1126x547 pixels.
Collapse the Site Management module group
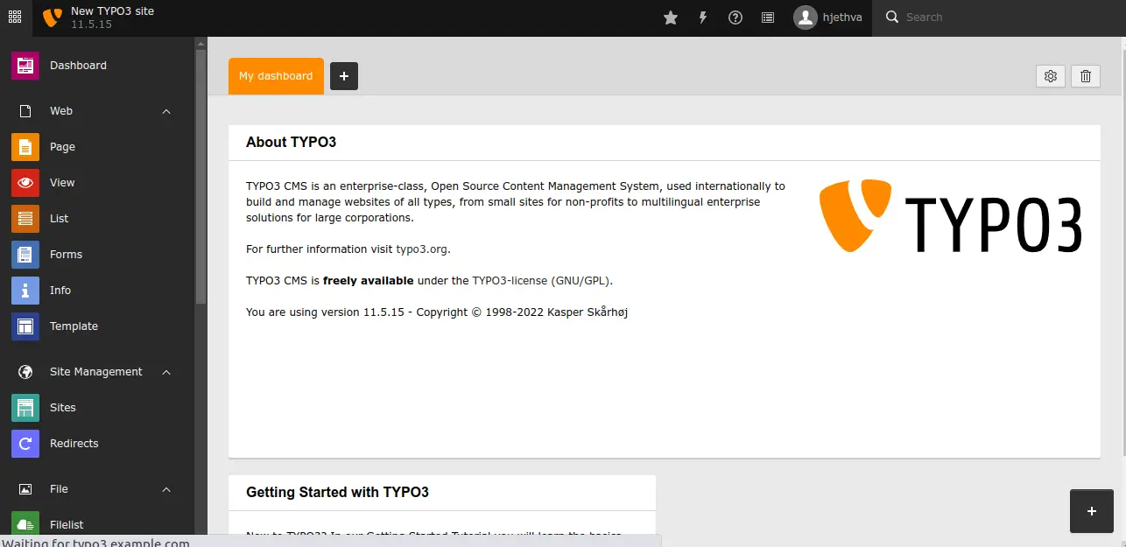(x=166, y=372)
